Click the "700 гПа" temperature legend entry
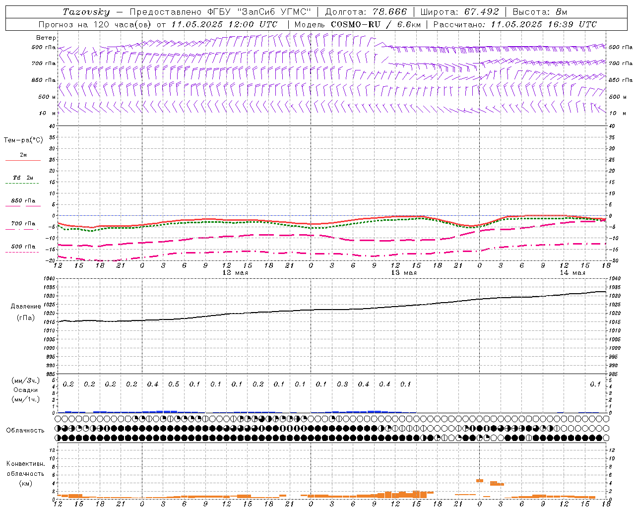This screenshot has width=635, height=508. click(23, 224)
